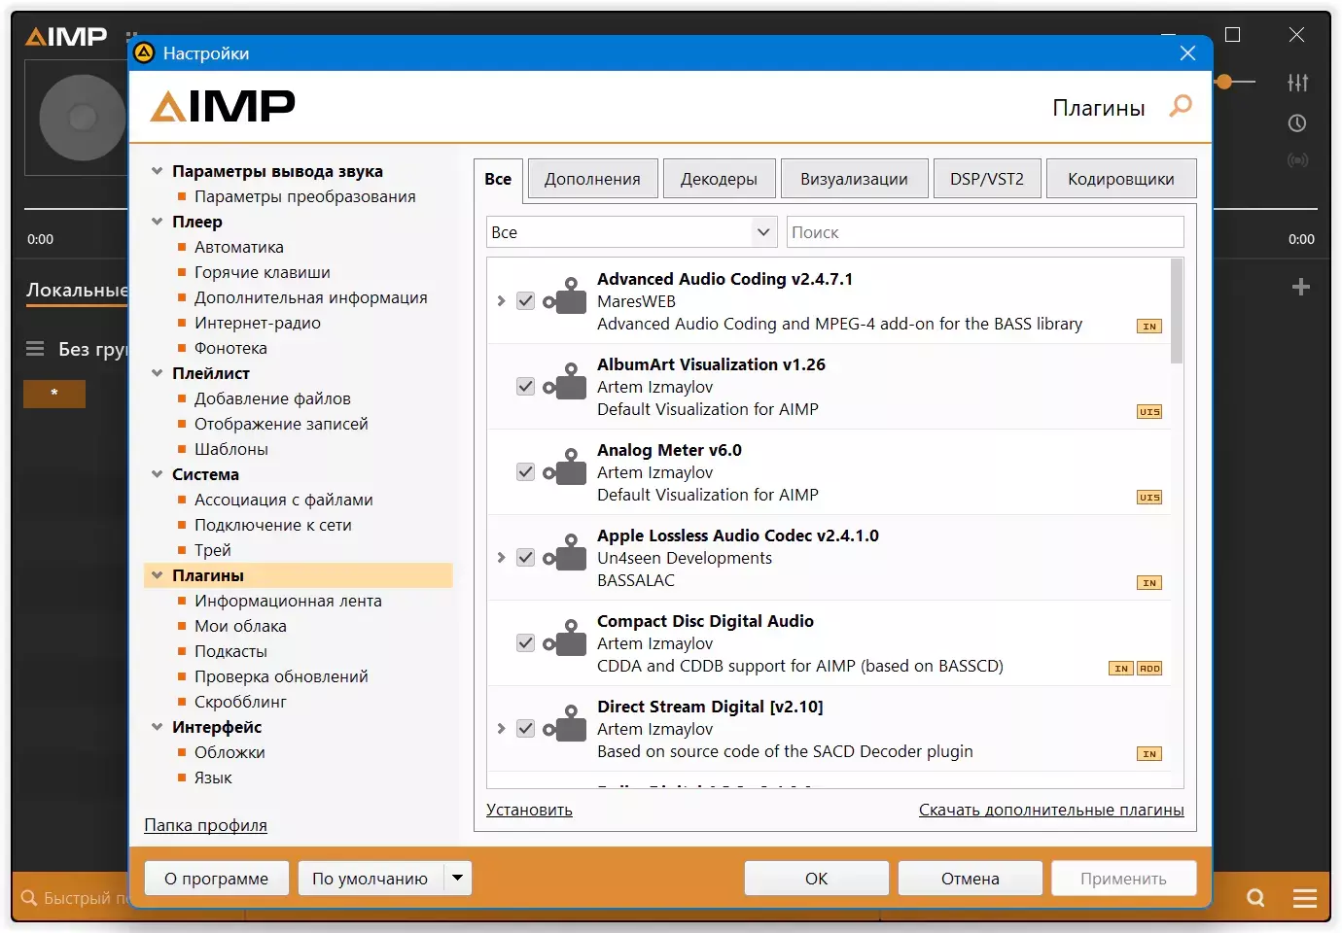This screenshot has width=1342, height=933.
Task: Click the plugin icon of Advanced Audio Coding
Action: [565, 296]
